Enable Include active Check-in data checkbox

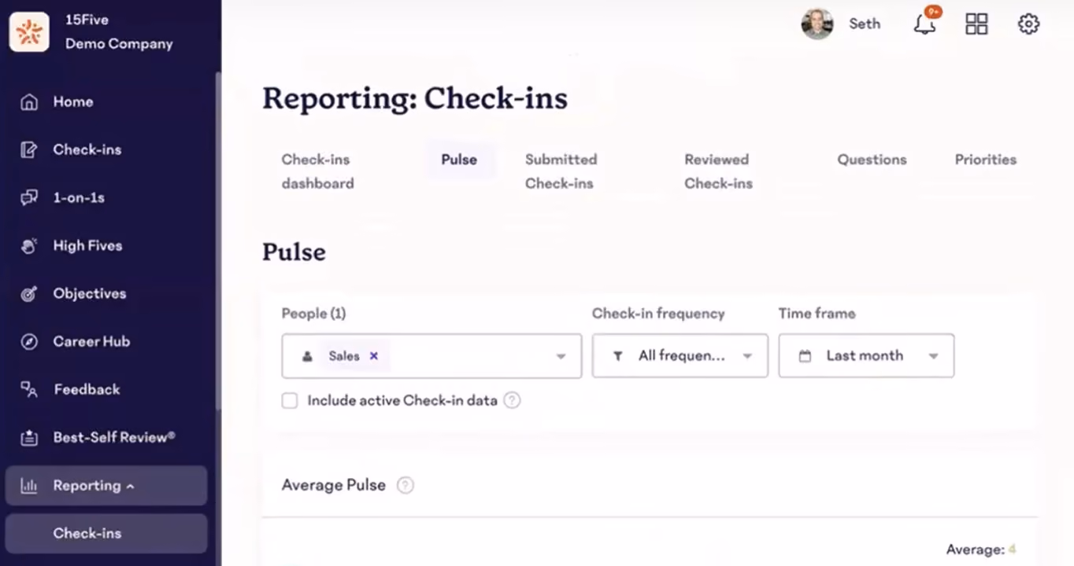290,401
